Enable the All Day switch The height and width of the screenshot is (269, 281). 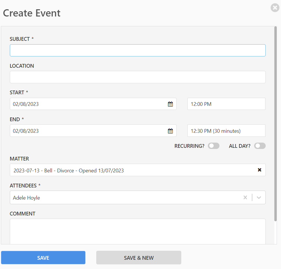[x=260, y=146]
